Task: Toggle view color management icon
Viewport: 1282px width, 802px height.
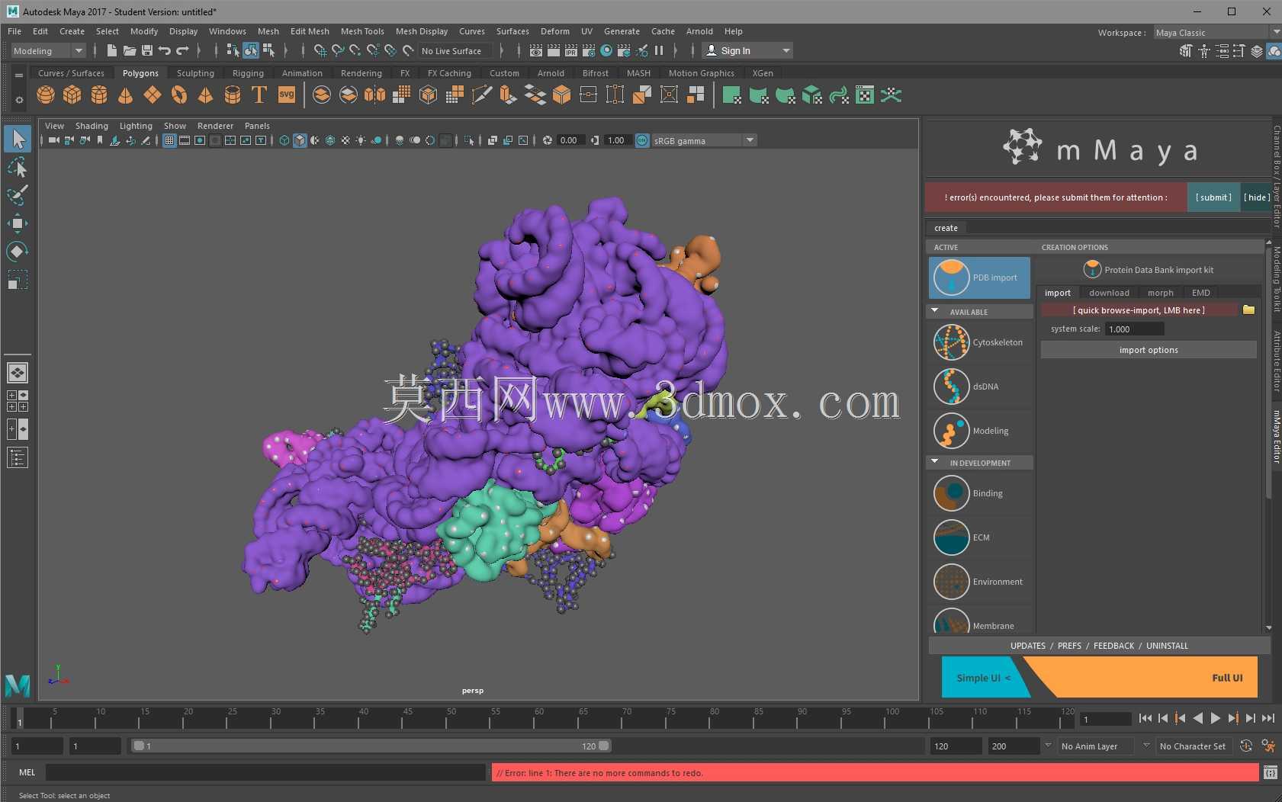Action: point(642,140)
